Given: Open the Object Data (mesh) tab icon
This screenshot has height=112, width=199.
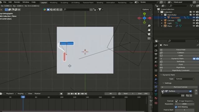Looking at the screenshot, I should (x=156, y=94).
